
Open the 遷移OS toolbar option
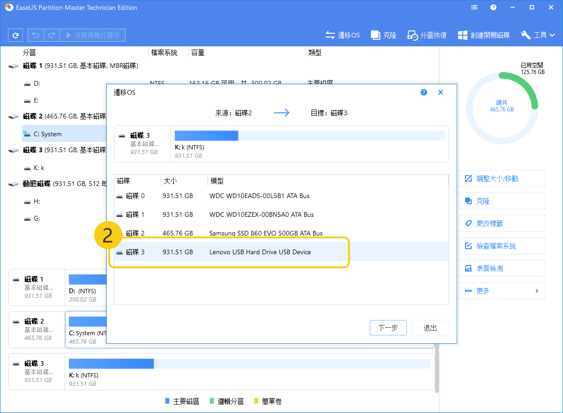(x=343, y=35)
